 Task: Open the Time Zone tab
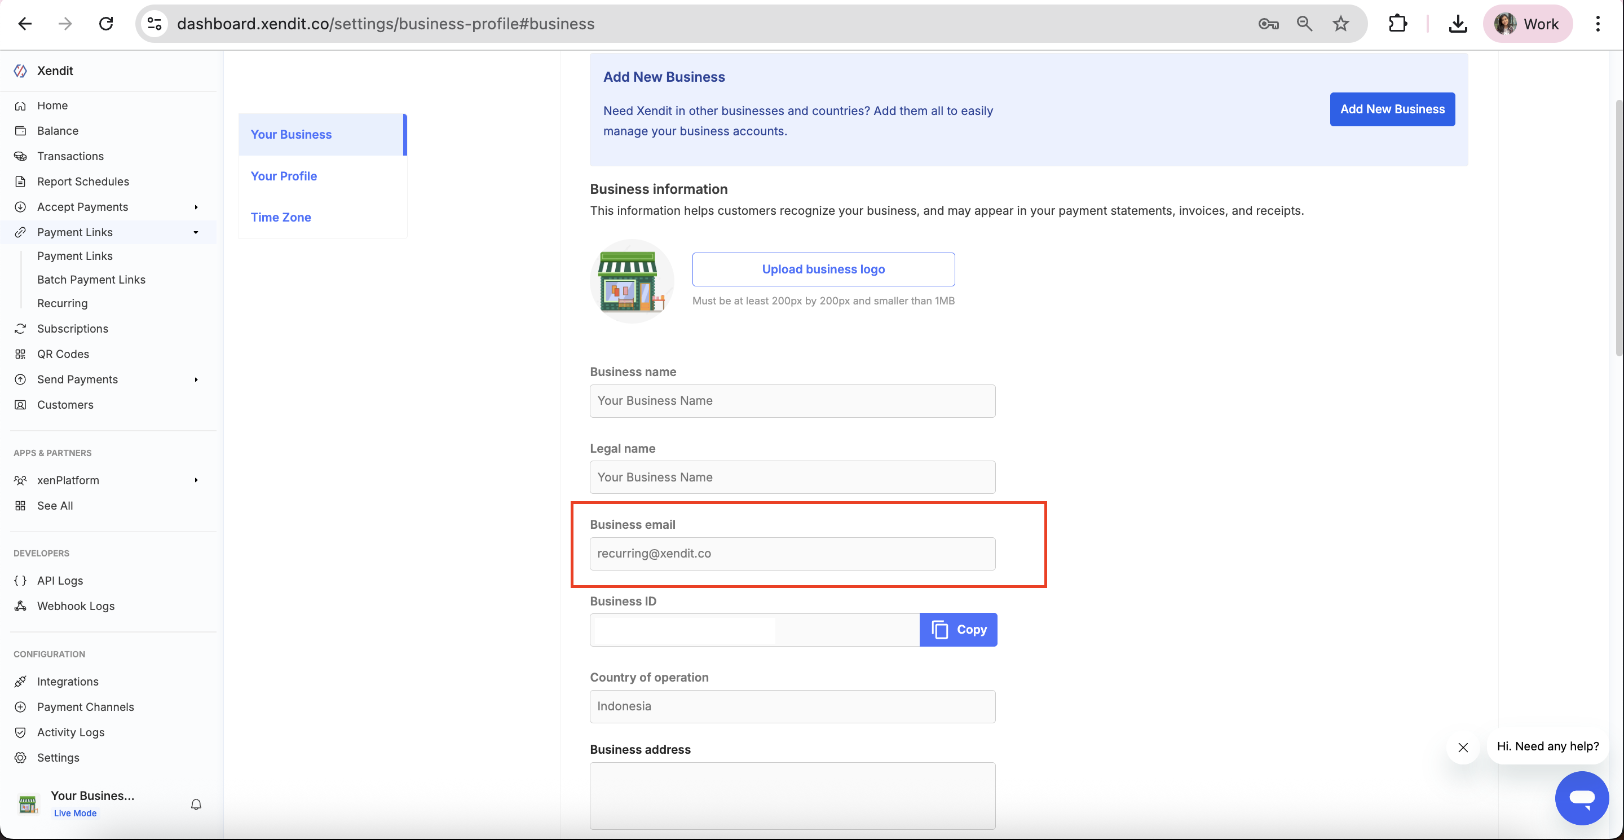(x=281, y=218)
